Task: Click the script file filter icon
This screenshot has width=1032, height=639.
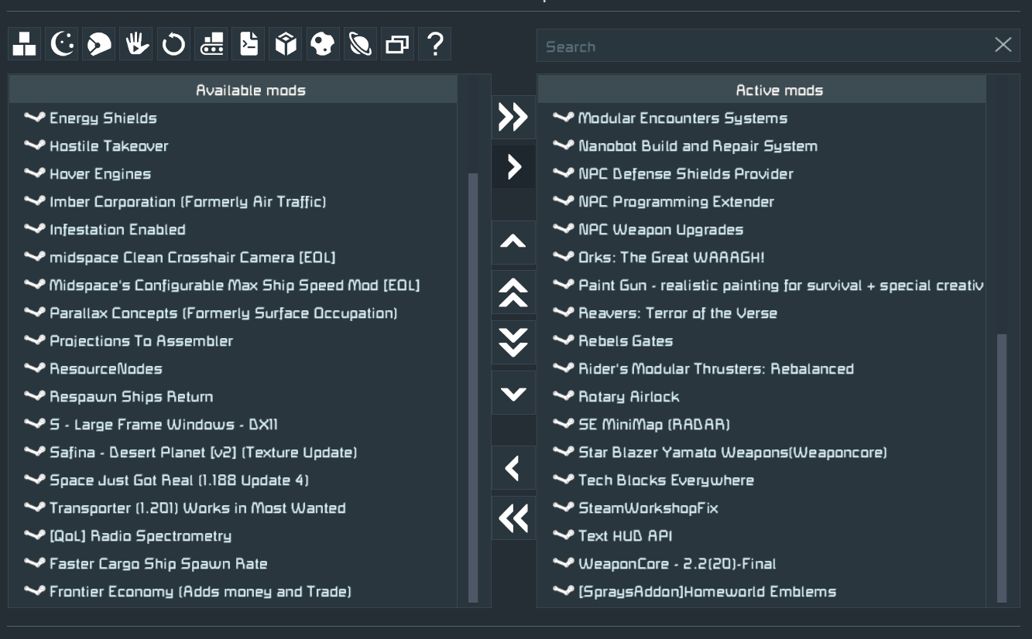Action: point(248,44)
